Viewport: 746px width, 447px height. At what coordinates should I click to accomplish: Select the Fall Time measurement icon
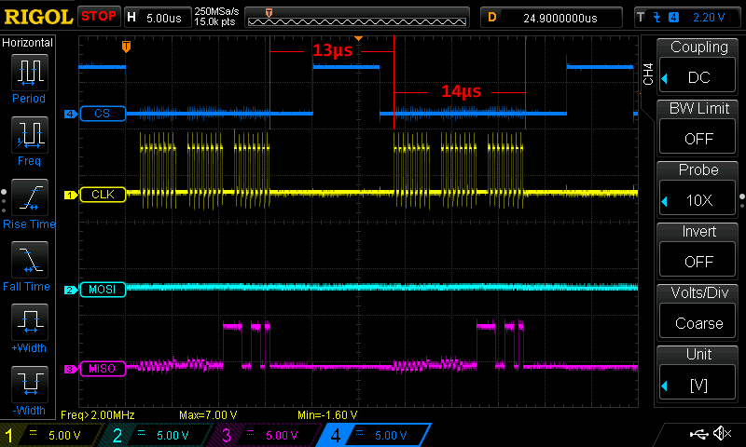(30, 260)
